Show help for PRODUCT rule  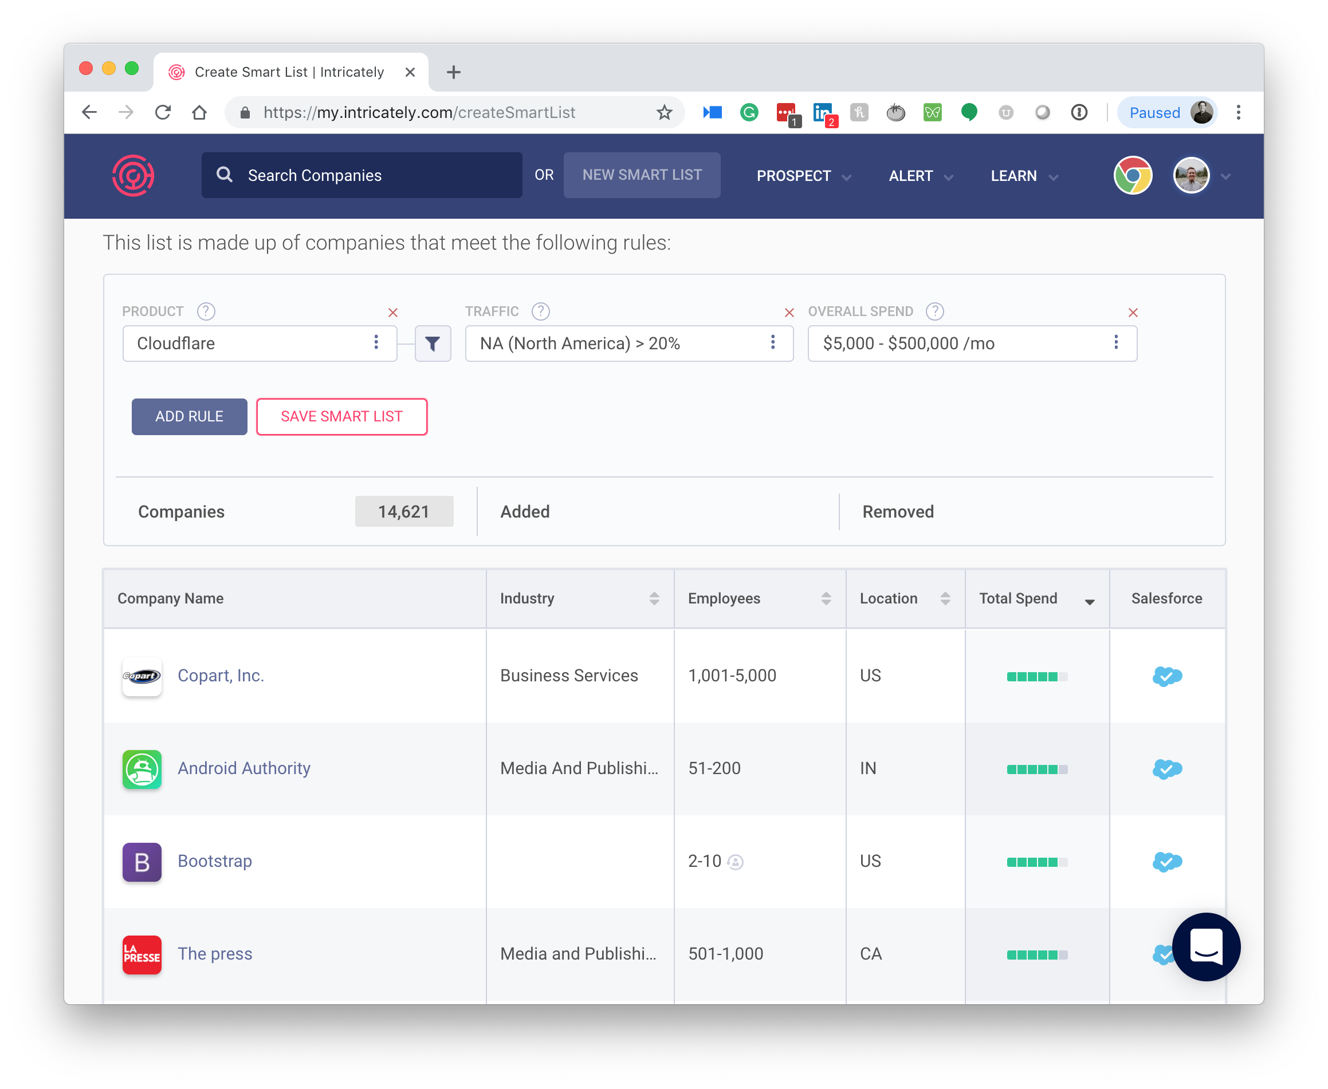point(206,311)
